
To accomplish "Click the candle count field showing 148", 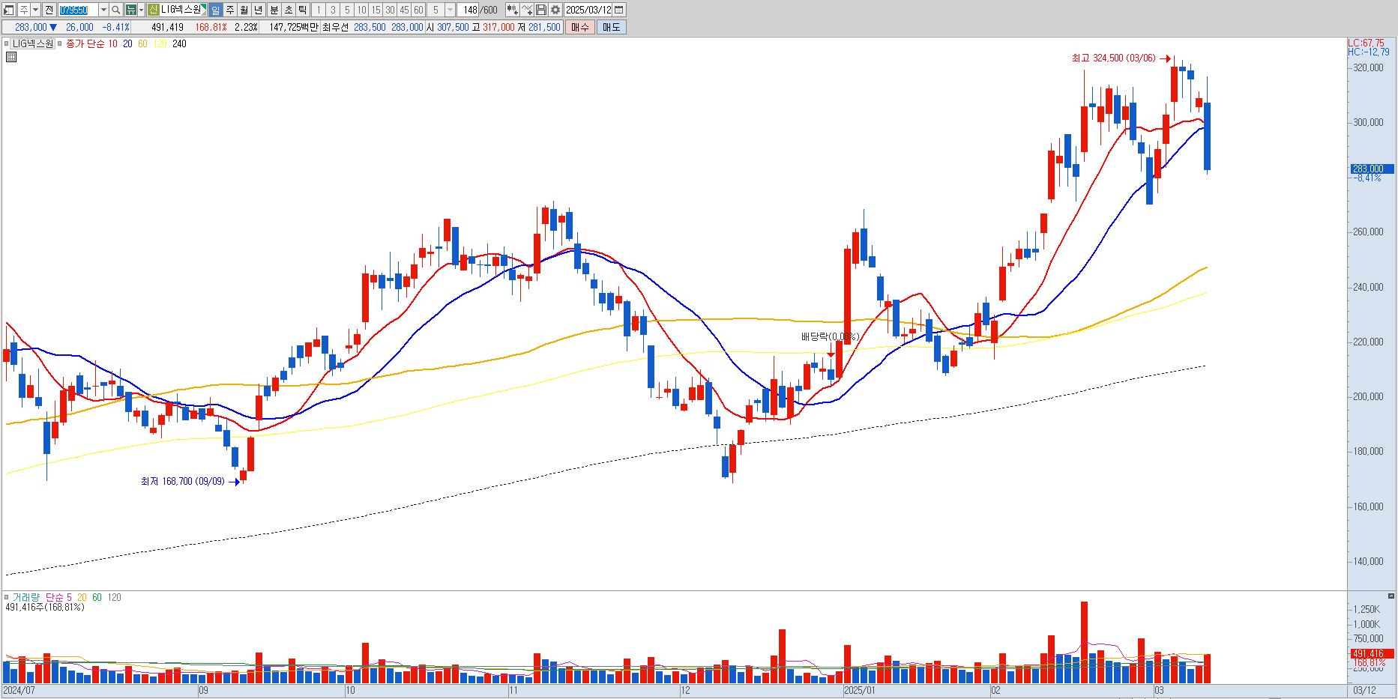I will tap(468, 10).
